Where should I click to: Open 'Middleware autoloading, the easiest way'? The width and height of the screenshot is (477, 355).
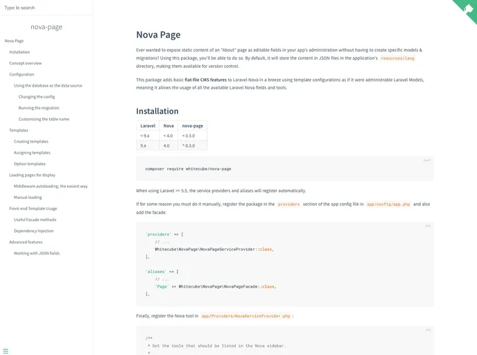(51, 187)
